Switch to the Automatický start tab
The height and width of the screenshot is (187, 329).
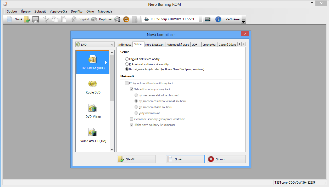(178, 45)
